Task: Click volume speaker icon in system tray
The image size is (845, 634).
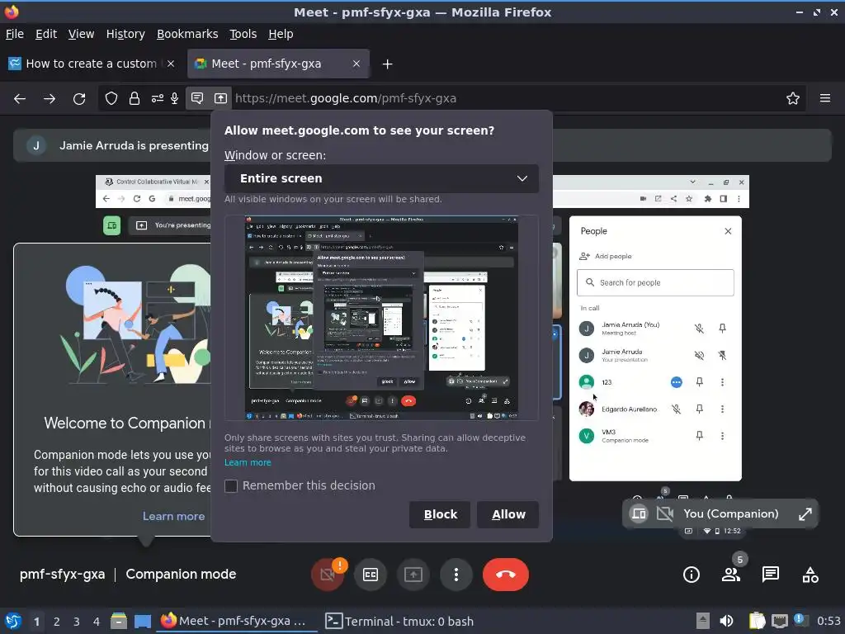Action: click(x=726, y=621)
